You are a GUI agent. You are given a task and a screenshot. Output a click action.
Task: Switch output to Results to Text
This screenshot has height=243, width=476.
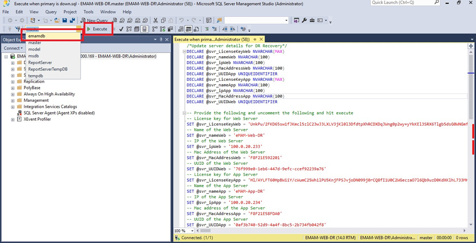coord(180,29)
